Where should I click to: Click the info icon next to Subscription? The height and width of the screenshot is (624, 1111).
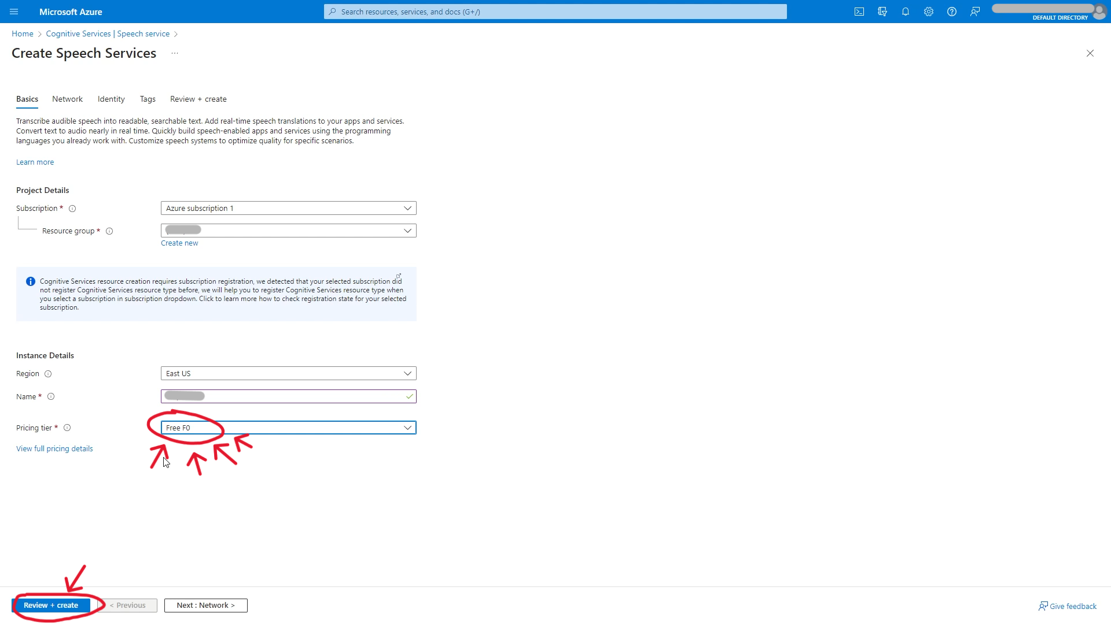[x=72, y=209]
